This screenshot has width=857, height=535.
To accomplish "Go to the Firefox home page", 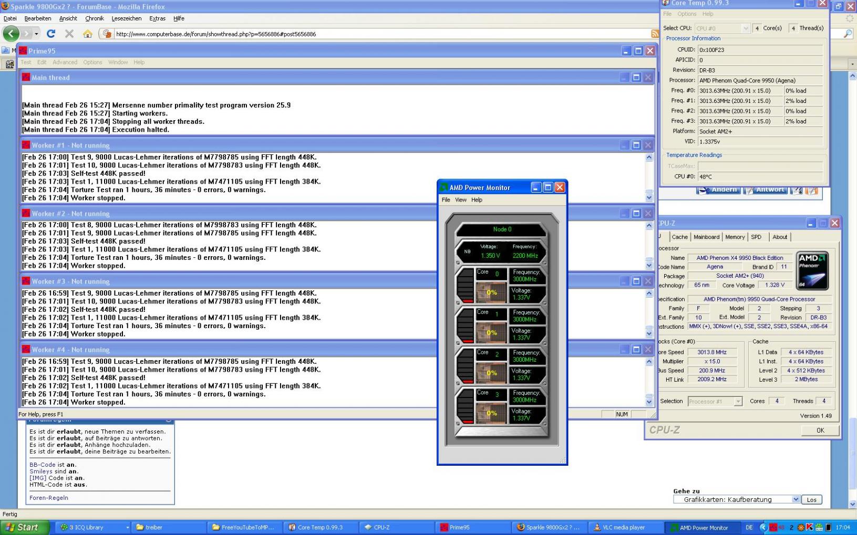I will click(x=87, y=34).
